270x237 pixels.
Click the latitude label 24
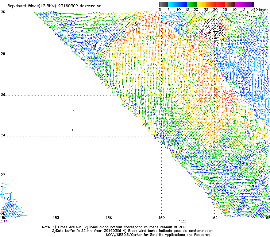(x=3, y=135)
